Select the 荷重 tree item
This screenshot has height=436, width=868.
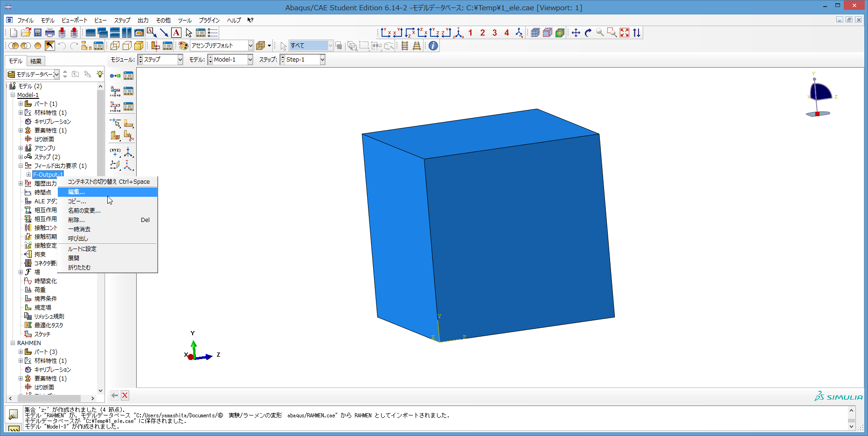(40, 290)
